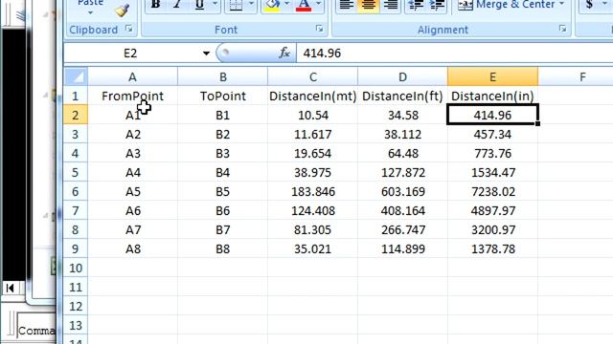The width and height of the screenshot is (613, 344).
Task: Select cell containing 81.305
Action: coord(313,229)
